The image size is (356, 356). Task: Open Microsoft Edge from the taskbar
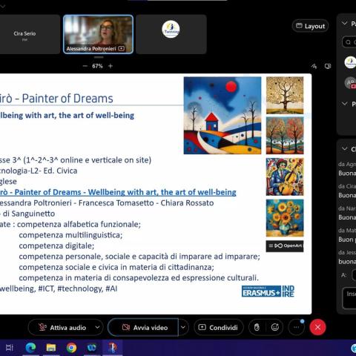pos(30,348)
